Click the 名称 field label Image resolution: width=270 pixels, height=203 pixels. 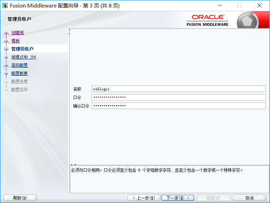point(77,89)
